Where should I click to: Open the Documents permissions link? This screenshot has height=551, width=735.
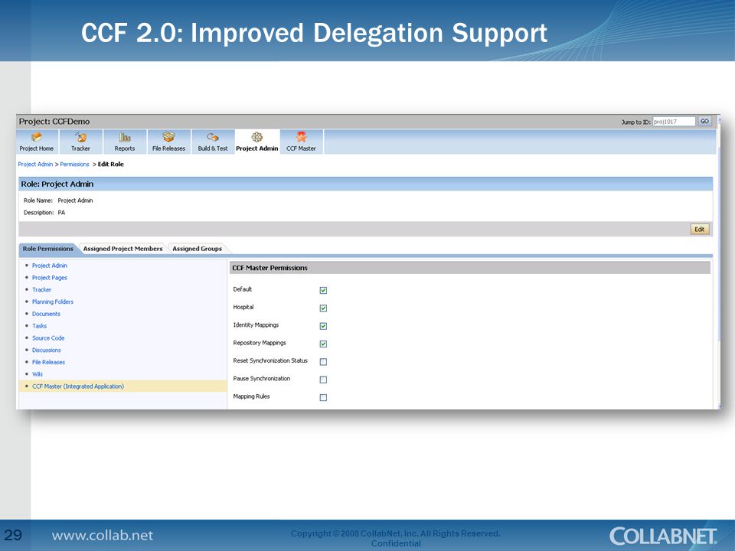(x=46, y=315)
